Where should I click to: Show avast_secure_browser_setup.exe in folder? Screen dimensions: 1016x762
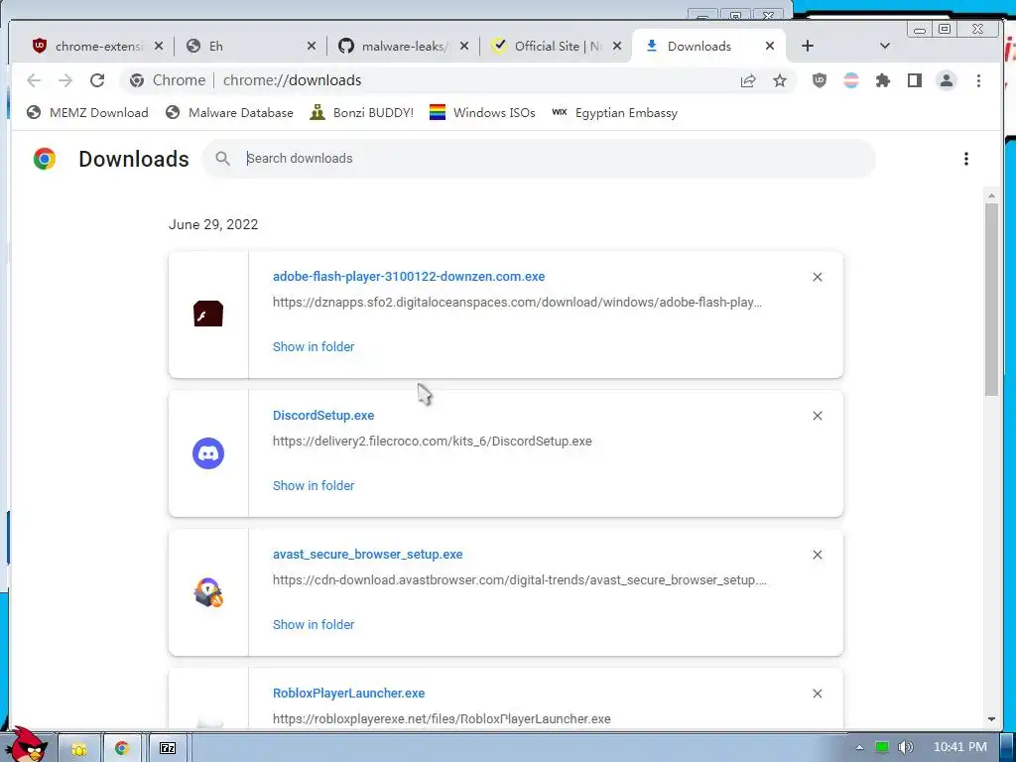(x=314, y=625)
